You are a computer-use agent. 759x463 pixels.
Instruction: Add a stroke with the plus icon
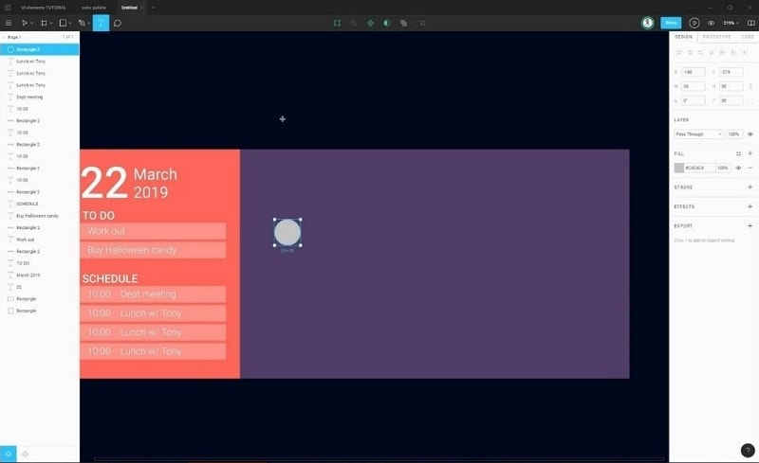[750, 187]
